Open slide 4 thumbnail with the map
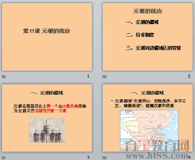Screen dimensions: 195x160 pyautogui.click(x=147, y=118)
